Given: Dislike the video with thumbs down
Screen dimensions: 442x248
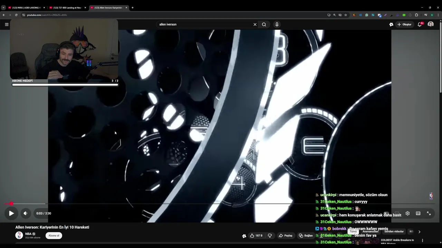Looking at the screenshot, I should coord(270,236).
